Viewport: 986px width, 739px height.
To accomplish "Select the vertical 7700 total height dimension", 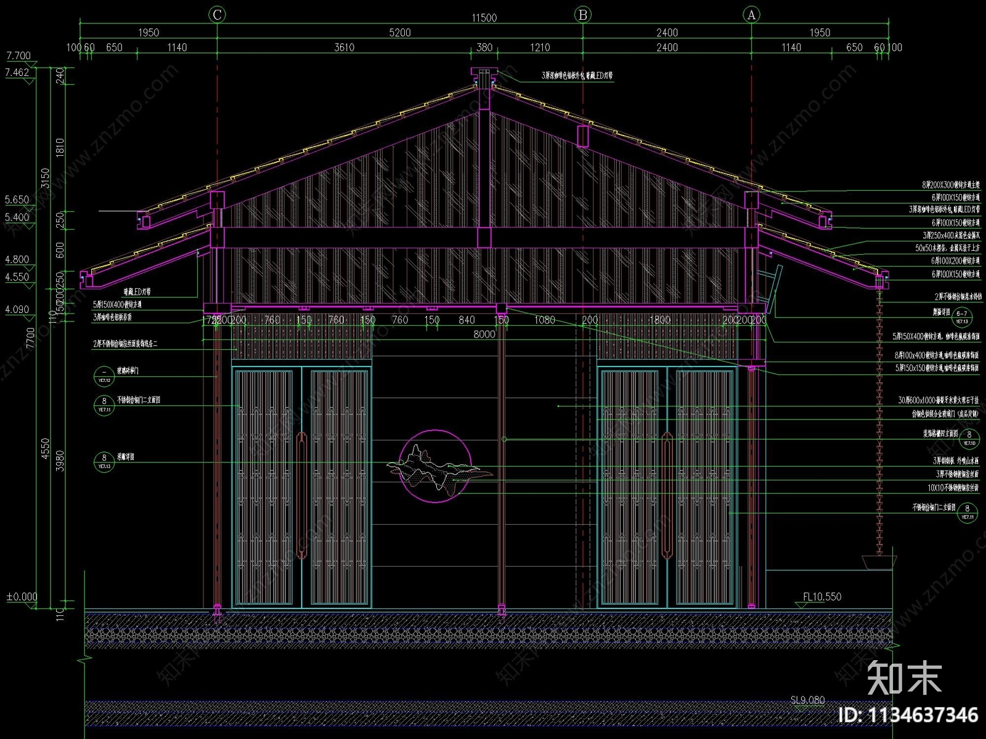I will (31, 337).
